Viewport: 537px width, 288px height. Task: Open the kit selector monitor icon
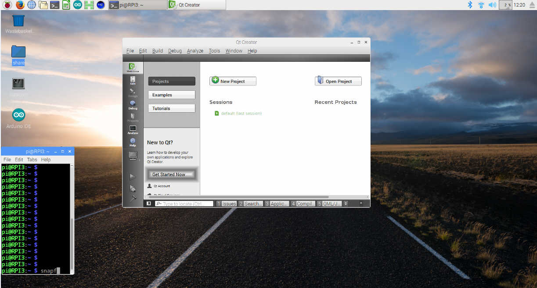tap(133, 156)
